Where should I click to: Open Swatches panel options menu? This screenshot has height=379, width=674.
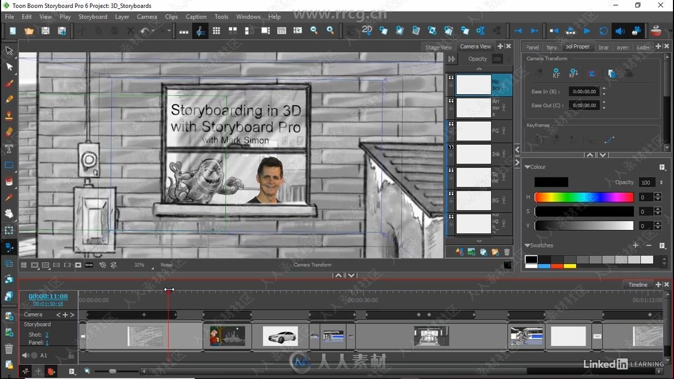(662, 245)
